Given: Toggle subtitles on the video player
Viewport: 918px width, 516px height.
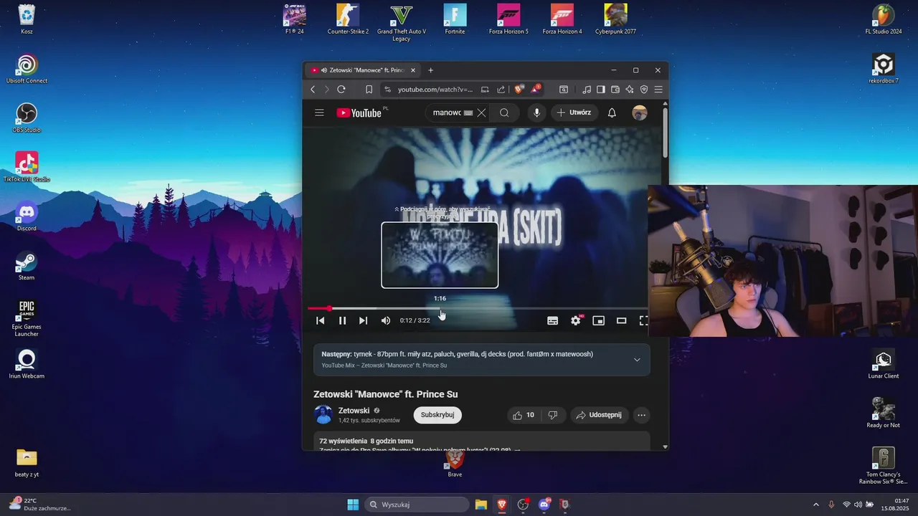Looking at the screenshot, I should (x=552, y=320).
